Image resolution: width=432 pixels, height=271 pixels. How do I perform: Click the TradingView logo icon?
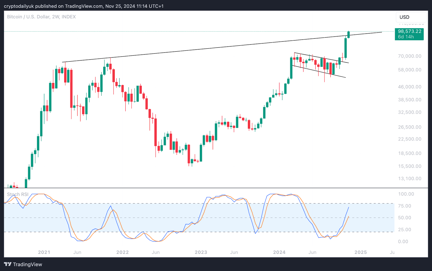point(8,264)
